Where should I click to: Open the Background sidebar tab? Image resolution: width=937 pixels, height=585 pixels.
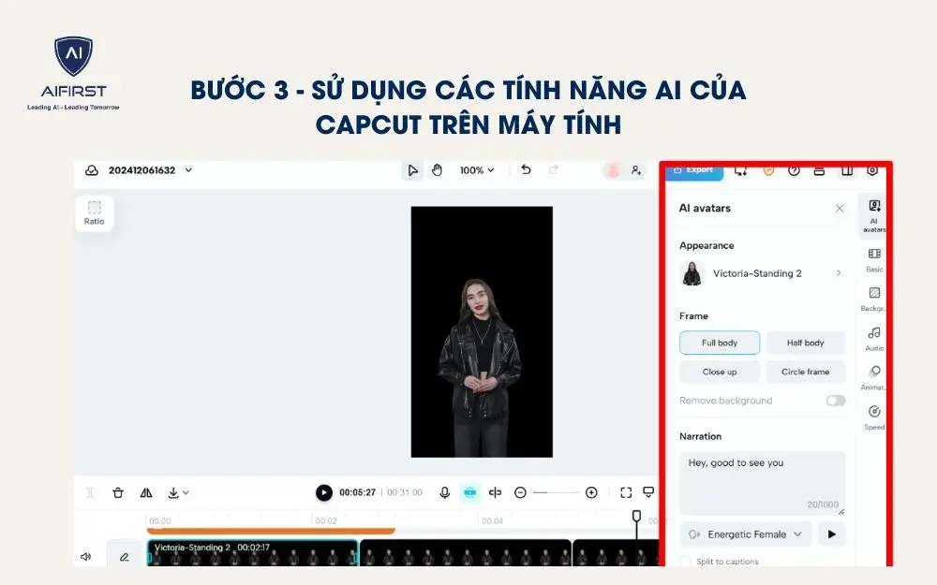(x=874, y=300)
